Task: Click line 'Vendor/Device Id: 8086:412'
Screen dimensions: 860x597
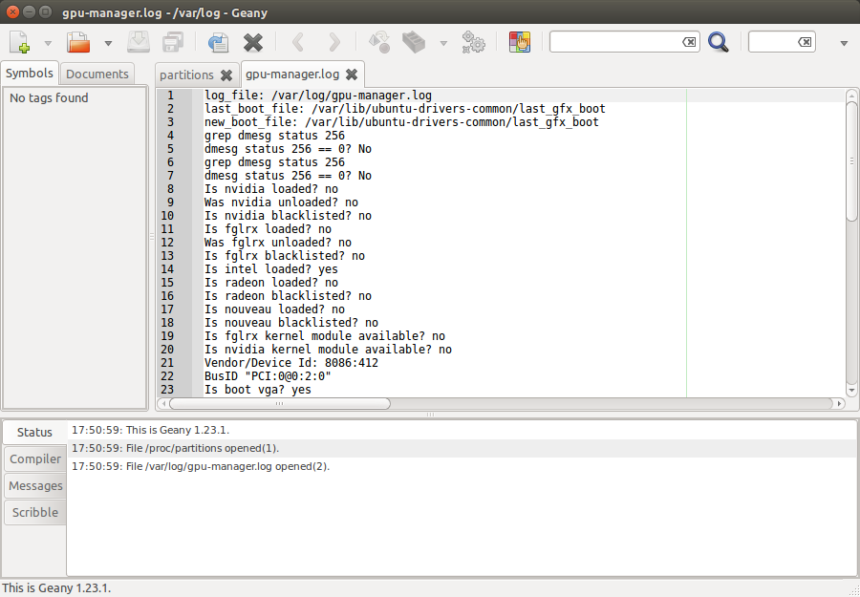Action: (x=291, y=363)
